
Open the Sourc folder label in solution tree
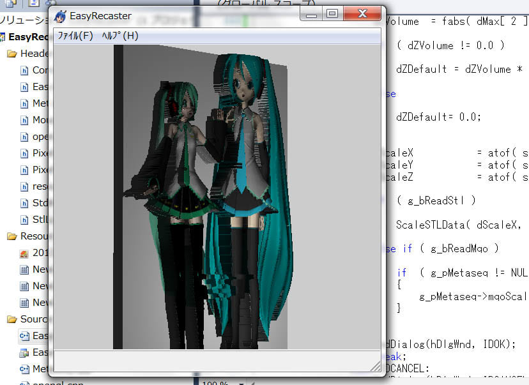pyautogui.click(x=34, y=319)
